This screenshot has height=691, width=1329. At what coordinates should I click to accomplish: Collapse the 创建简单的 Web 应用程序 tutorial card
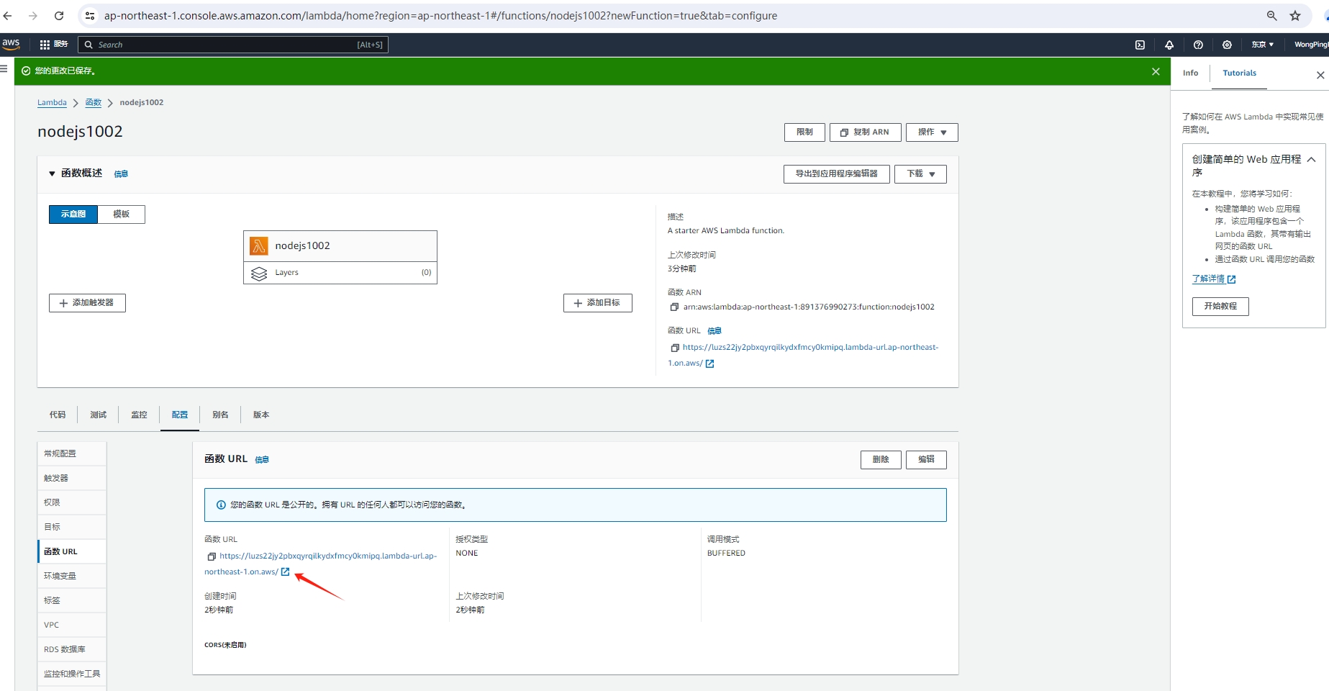[x=1311, y=160]
